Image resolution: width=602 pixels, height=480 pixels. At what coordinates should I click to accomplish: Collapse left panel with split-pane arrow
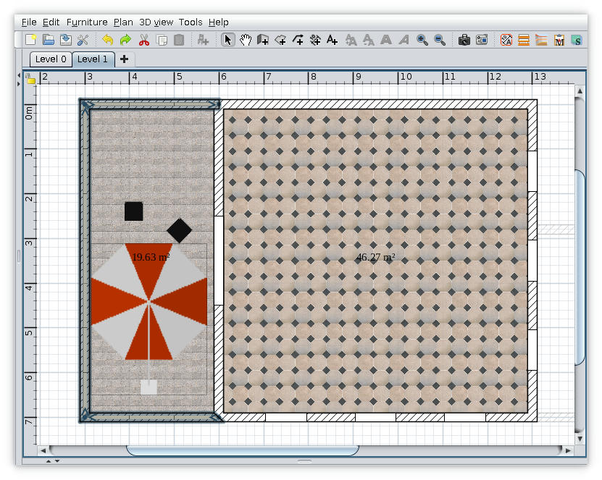[x=18, y=75]
